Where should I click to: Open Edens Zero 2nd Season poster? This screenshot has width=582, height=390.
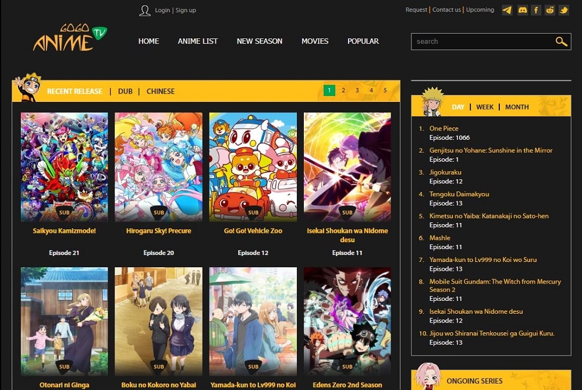tap(347, 321)
